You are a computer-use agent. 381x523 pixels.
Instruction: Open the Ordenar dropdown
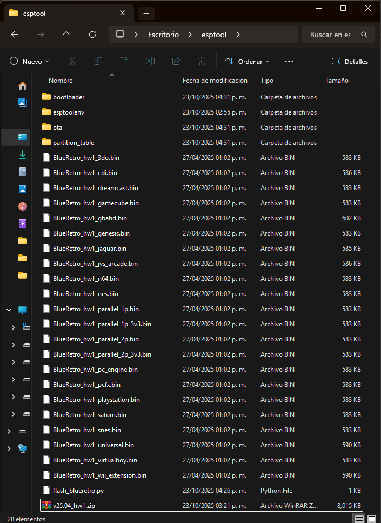pyautogui.click(x=247, y=62)
